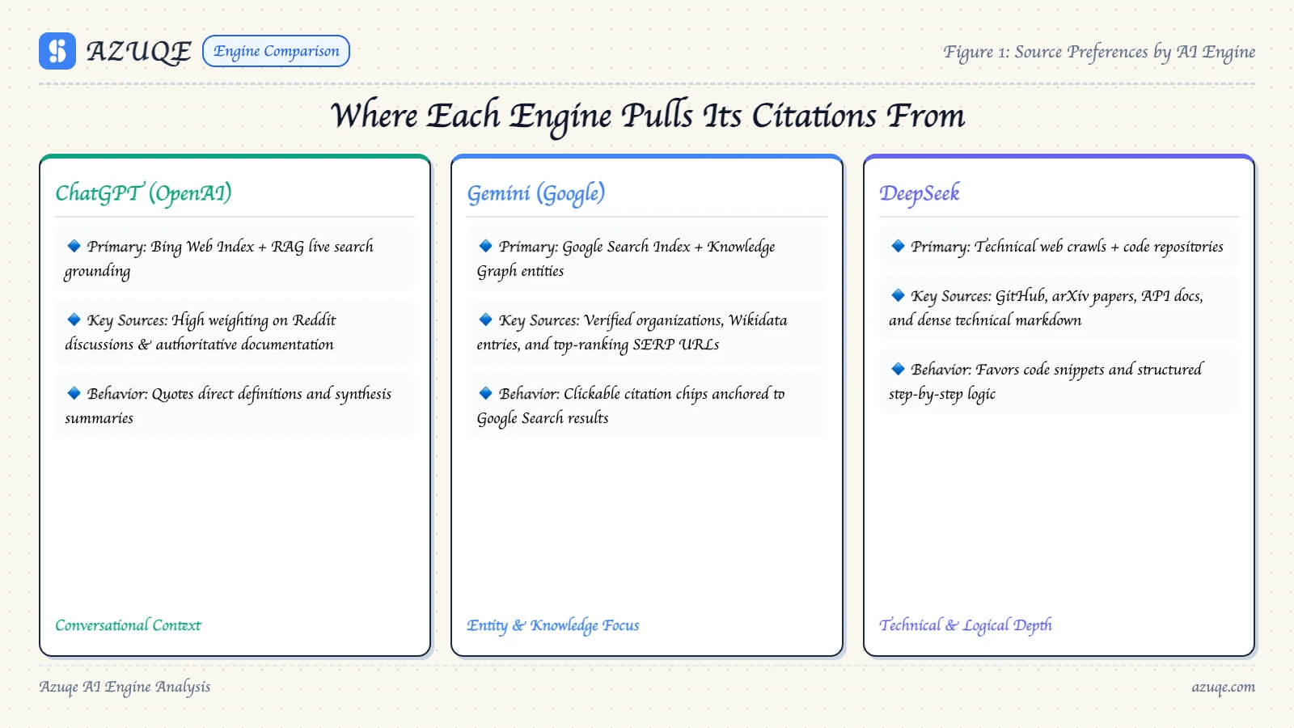Select the Gemini (Google) card heading
This screenshot has width=1294, height=728.
click(535, 193)
